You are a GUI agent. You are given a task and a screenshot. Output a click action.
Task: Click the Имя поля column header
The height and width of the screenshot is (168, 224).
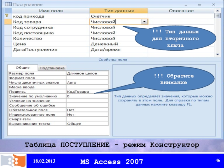pos(51,11)
